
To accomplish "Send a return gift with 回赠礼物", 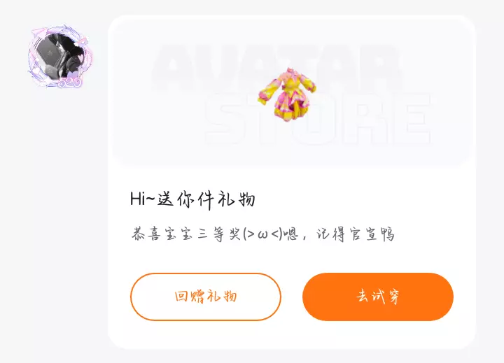I will pos(206,297).
